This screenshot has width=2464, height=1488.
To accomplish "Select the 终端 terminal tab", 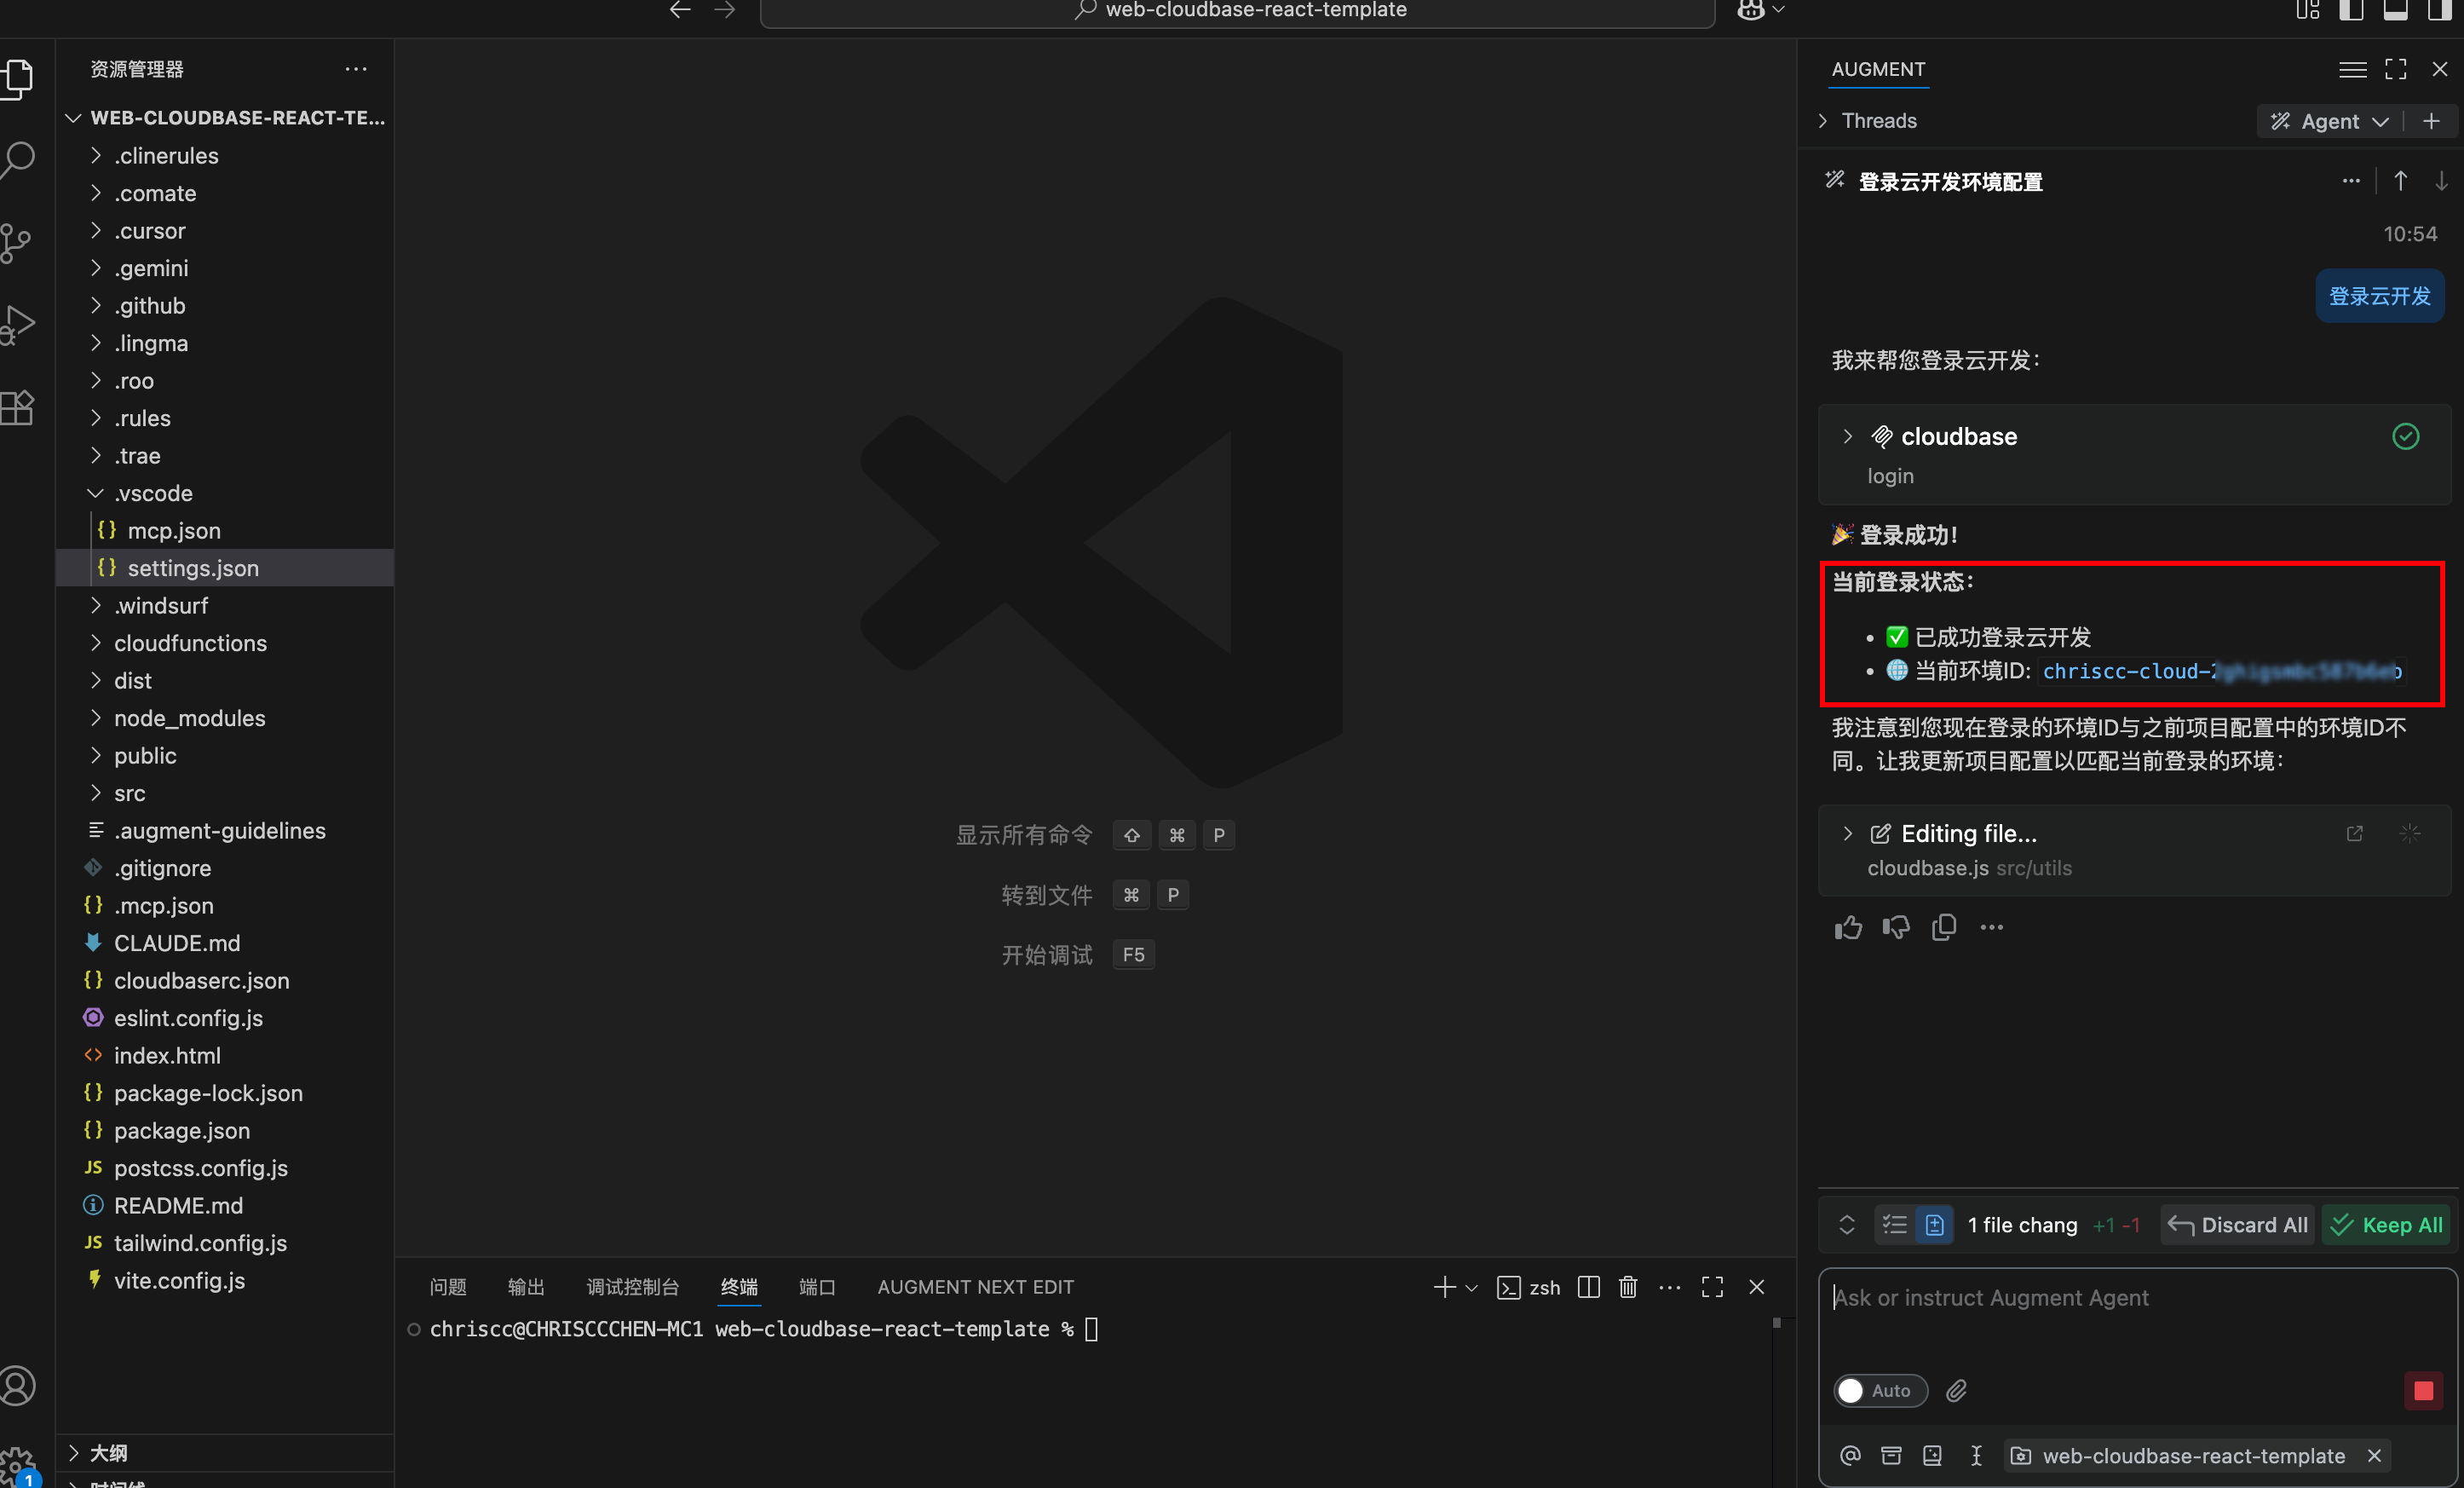I will pos(739,1287).
